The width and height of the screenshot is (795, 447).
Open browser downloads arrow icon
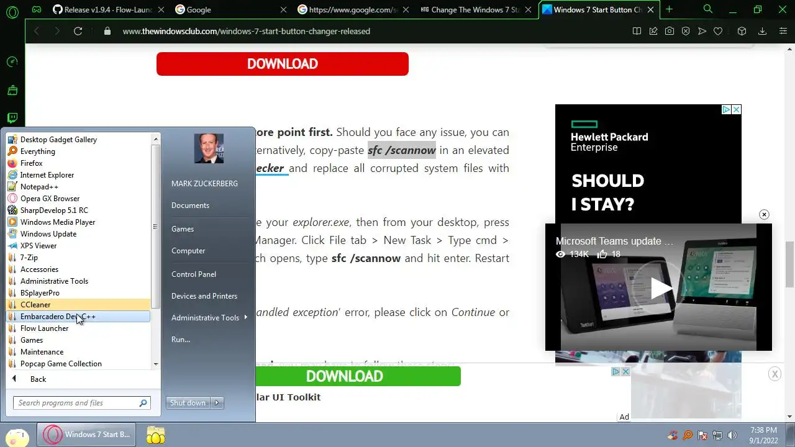(x=763, y=31)
